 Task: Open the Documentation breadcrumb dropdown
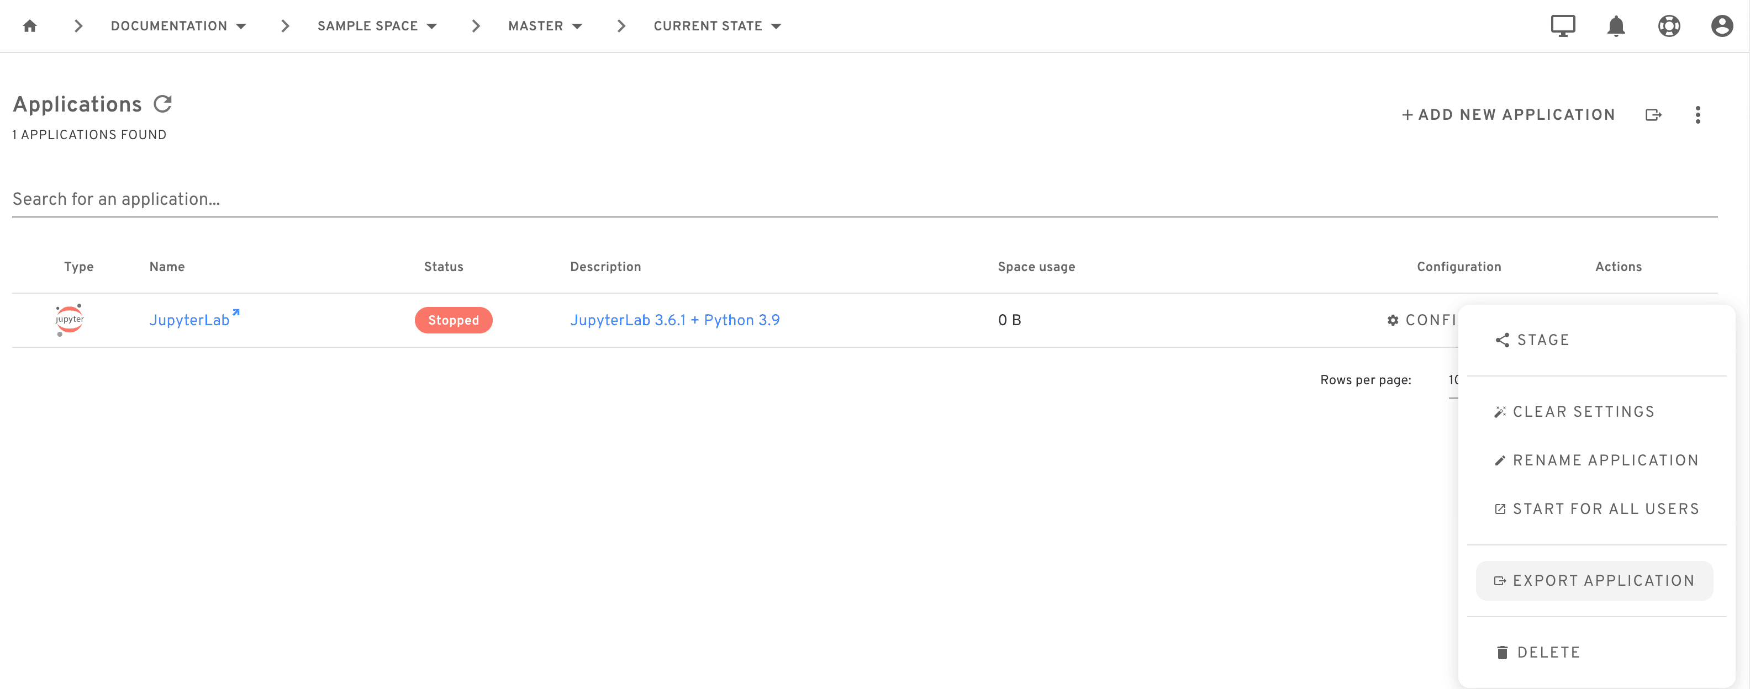coord(178,26)
